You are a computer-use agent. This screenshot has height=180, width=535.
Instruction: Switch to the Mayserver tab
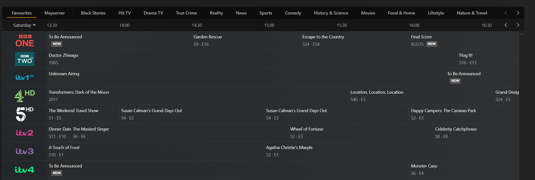tap(55, 13)
